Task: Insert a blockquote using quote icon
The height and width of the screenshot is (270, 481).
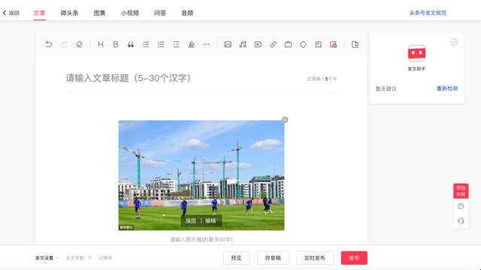Action: (x=131, y=44)
